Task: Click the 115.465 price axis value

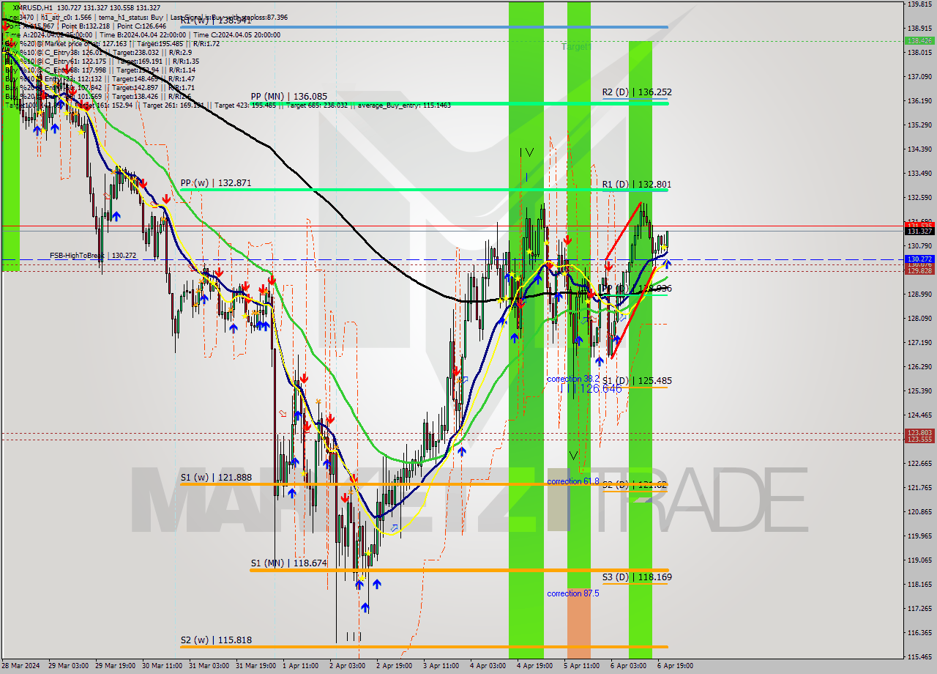Action: pyautogui.click(x=919, y=656)
